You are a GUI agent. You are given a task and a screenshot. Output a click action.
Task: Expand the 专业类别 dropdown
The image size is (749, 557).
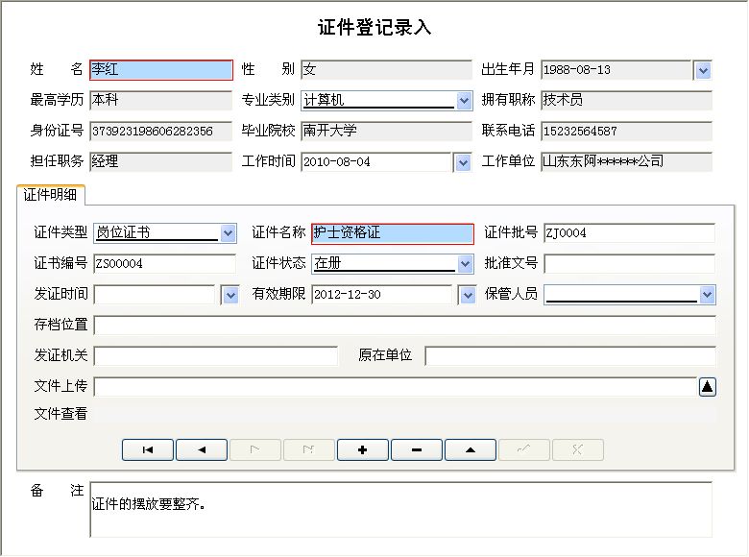464,100
